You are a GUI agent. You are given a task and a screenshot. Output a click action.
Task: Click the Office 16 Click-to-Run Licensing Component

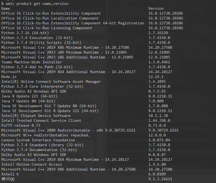47,28
